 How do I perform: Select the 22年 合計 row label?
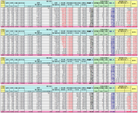point(3,27)
